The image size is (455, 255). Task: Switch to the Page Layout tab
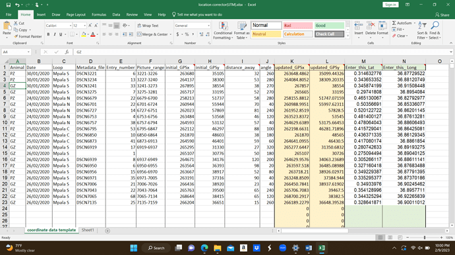[x=76, y=14]
